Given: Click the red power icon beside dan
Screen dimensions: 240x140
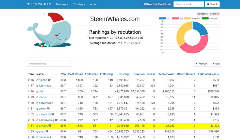Looking at the screenshot, I should pos(37,91).
